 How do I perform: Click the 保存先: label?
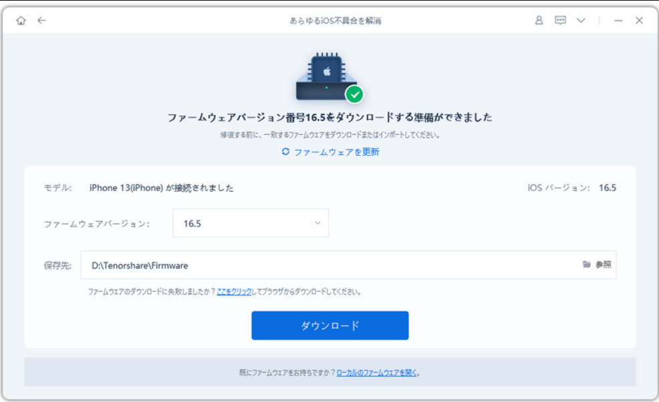pyautogui.click(x=57, y=266)
